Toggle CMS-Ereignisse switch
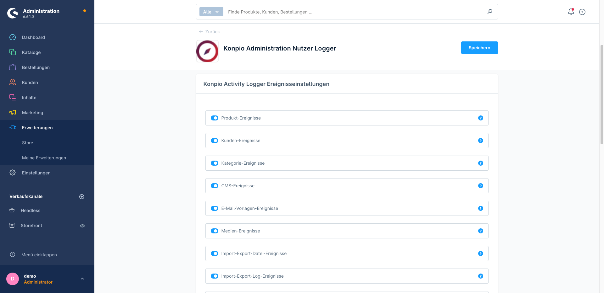 coord(215,186)
